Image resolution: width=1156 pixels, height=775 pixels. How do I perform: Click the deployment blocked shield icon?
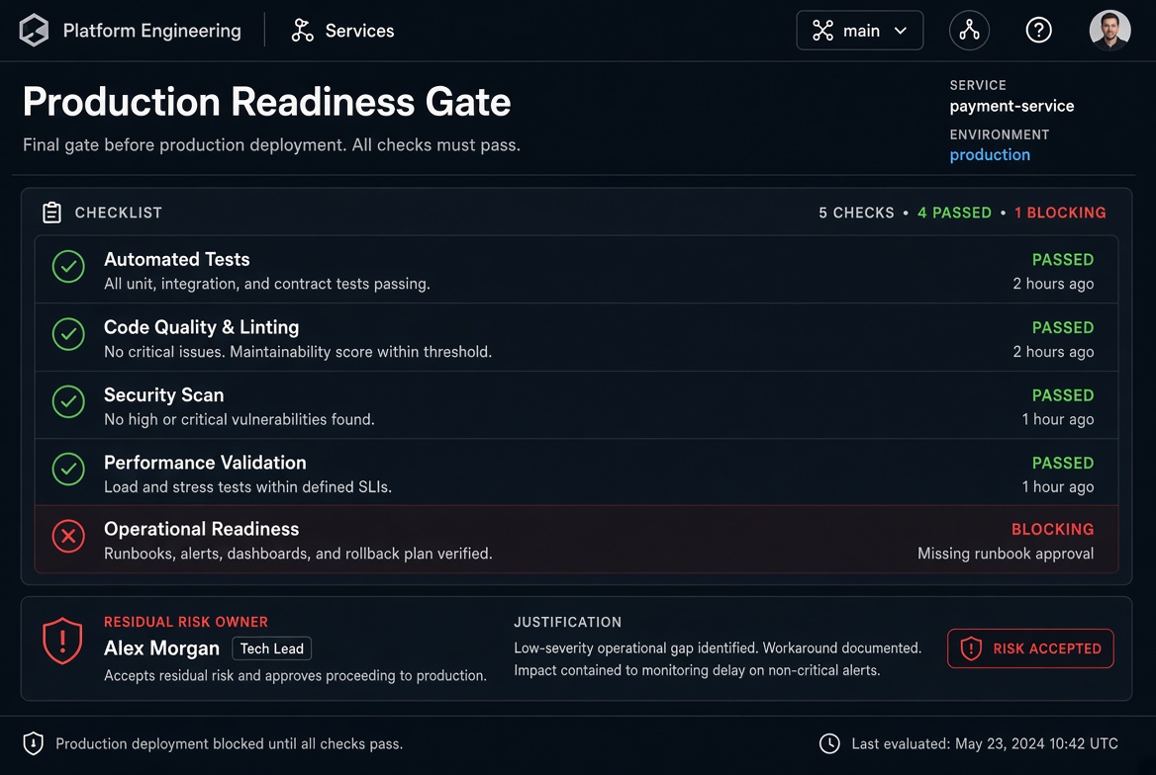point(34,743)
